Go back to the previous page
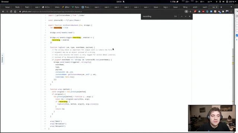This screenshot has height=133, width=238. click(x=3, y=11)
